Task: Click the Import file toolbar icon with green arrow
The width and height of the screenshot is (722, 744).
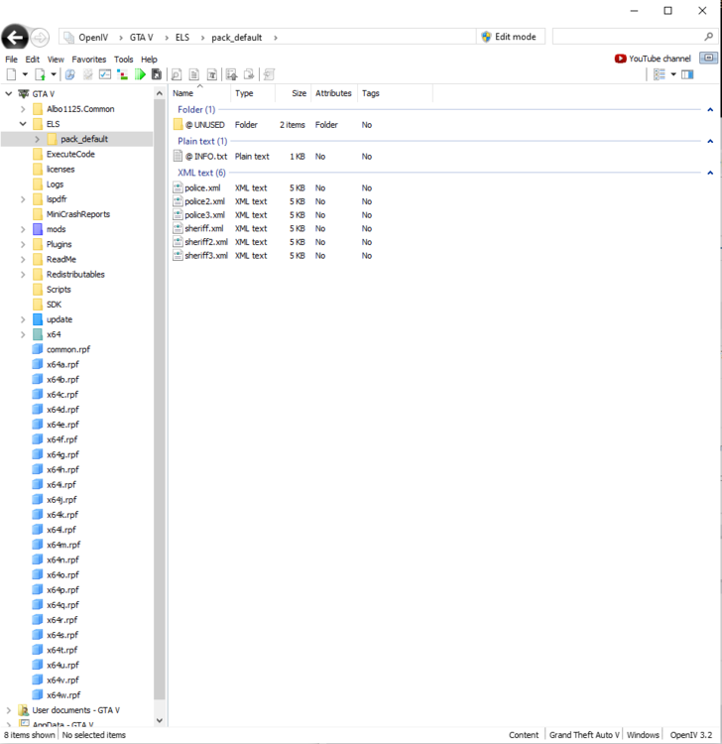Action: (40, 74)
